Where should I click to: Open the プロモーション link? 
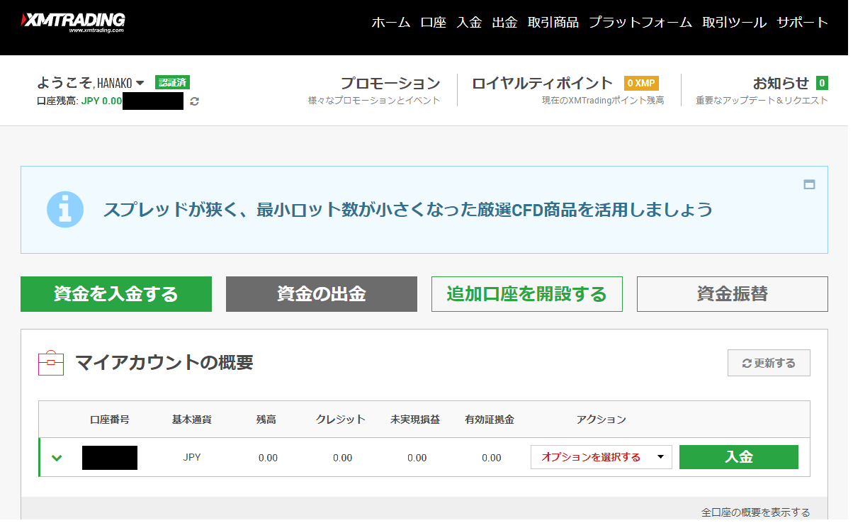pos(390,83)
